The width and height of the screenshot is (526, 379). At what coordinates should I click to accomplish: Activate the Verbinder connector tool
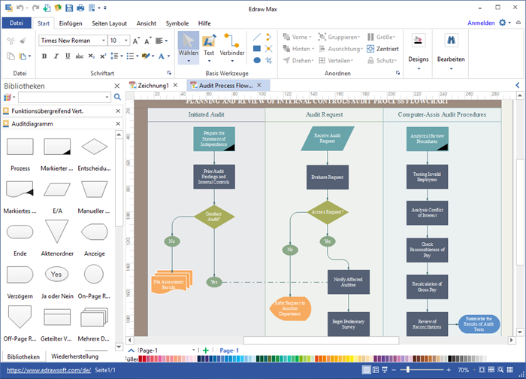click(x=231, y=47)
